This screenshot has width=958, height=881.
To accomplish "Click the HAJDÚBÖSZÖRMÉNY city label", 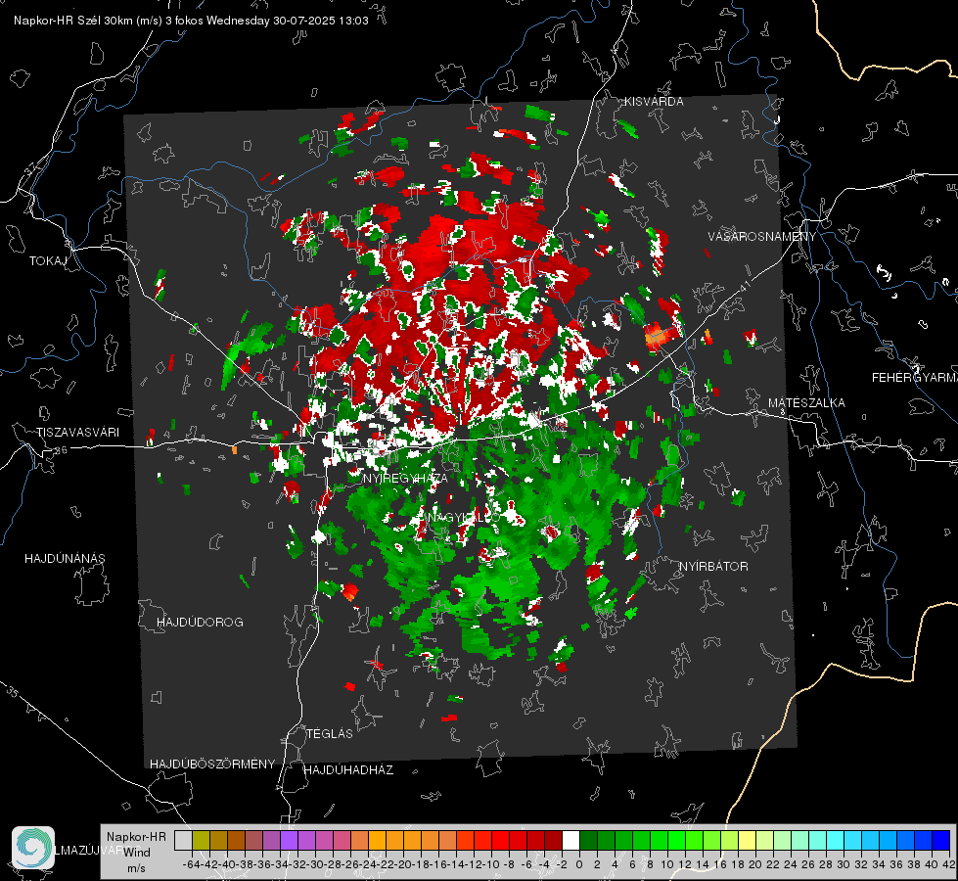I will [x=212, y=765].
